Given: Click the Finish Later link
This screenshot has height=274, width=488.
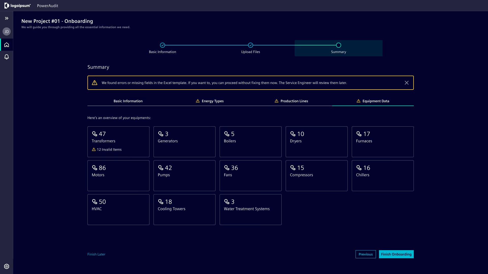Looking at the screenshot, I should click(x=96, y=254).
